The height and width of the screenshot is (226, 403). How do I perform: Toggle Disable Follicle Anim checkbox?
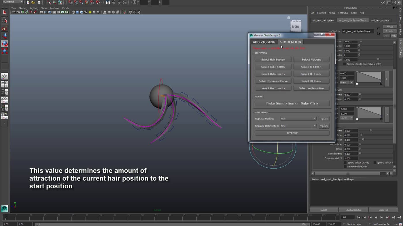(345, 167)
